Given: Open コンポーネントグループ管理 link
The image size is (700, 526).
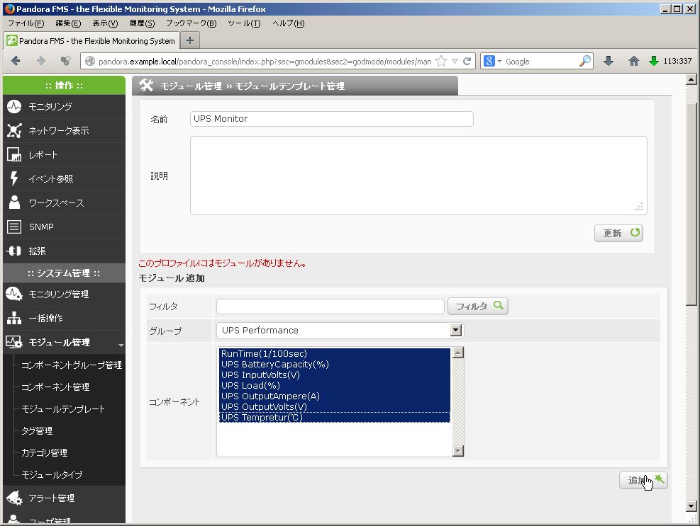Looking at the screenshot, I should coord(72,365).
